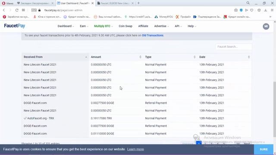Screen dimensions: 276x155
Task: Open first red Opera bookmark
Action: tap(16, 17)
